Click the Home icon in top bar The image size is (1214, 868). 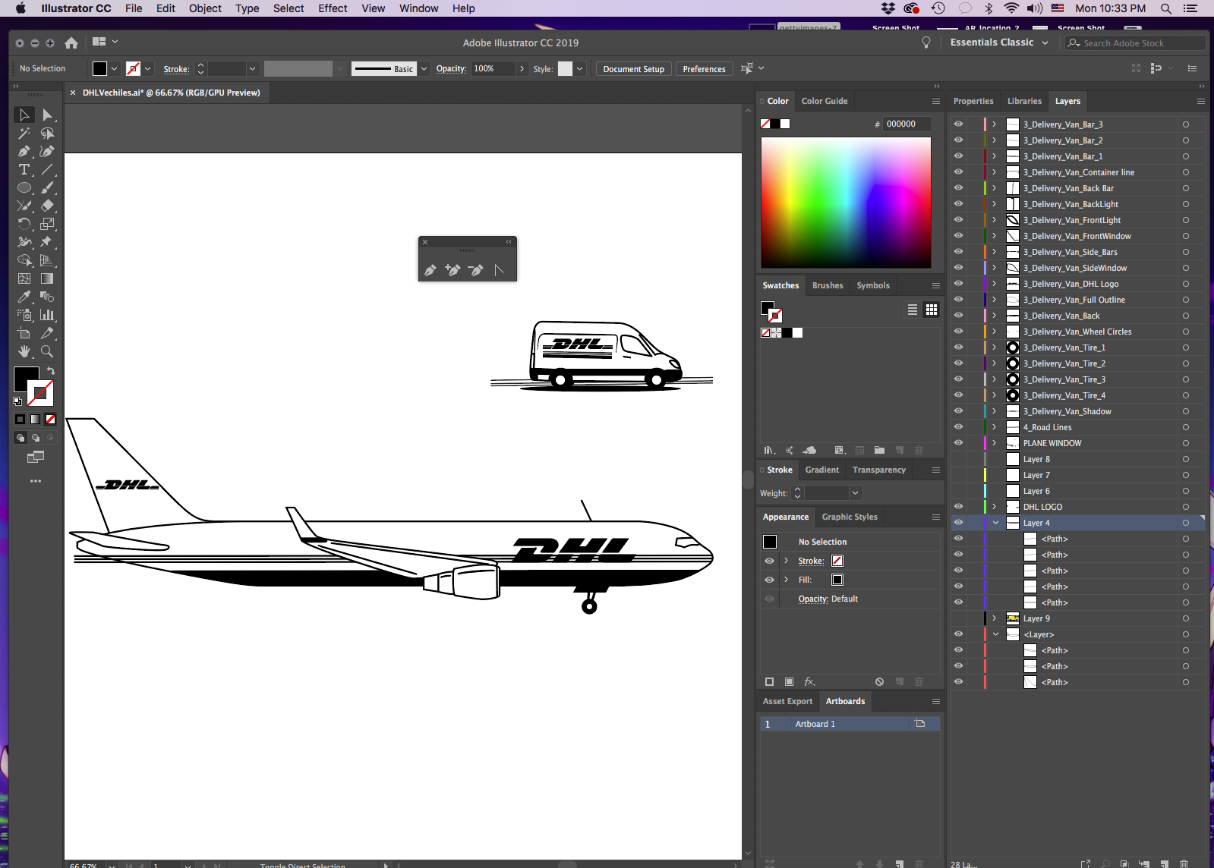71,42
